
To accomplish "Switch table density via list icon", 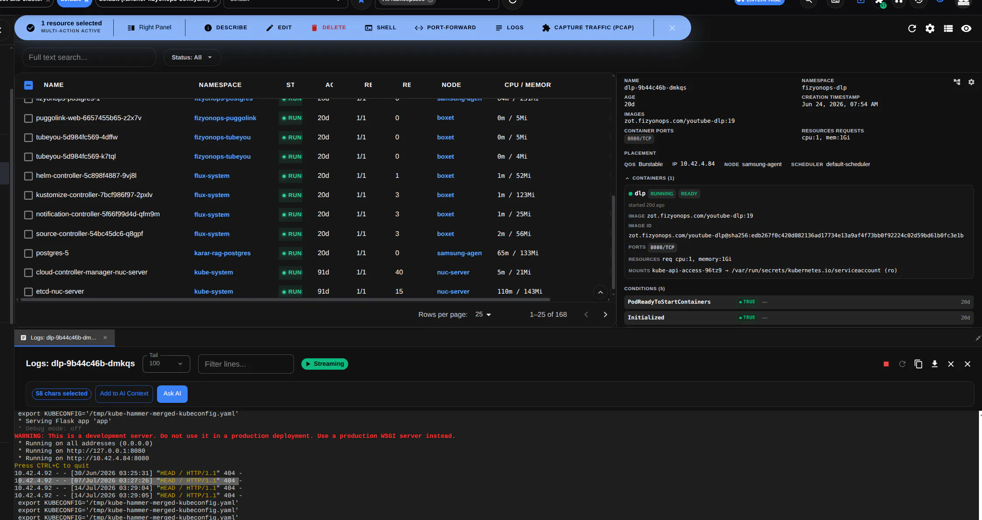I will click(x=948, y=28).
